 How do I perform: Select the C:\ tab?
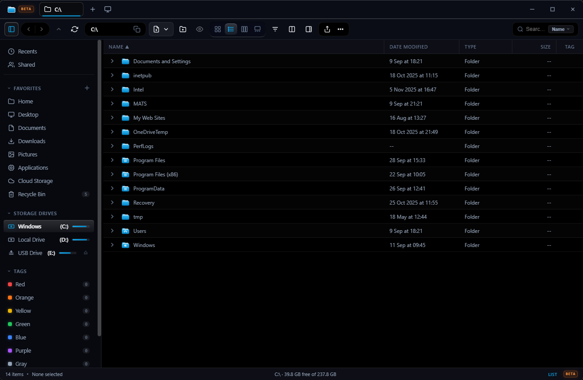(x=61, y=9)
